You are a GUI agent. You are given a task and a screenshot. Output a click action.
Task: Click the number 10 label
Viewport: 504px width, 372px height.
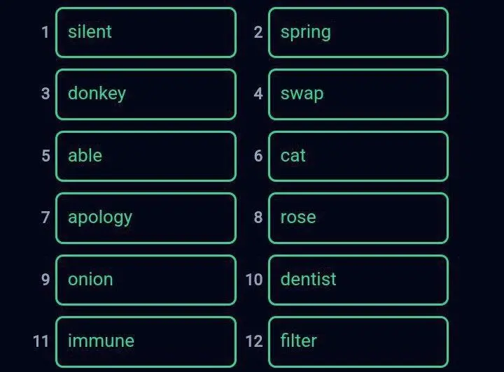coord(254,279)
